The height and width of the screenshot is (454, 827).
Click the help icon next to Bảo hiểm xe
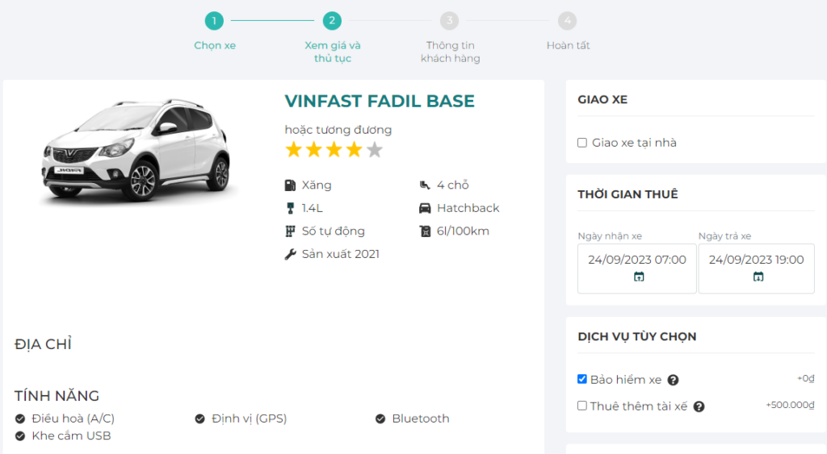click(x=673, y=381)
